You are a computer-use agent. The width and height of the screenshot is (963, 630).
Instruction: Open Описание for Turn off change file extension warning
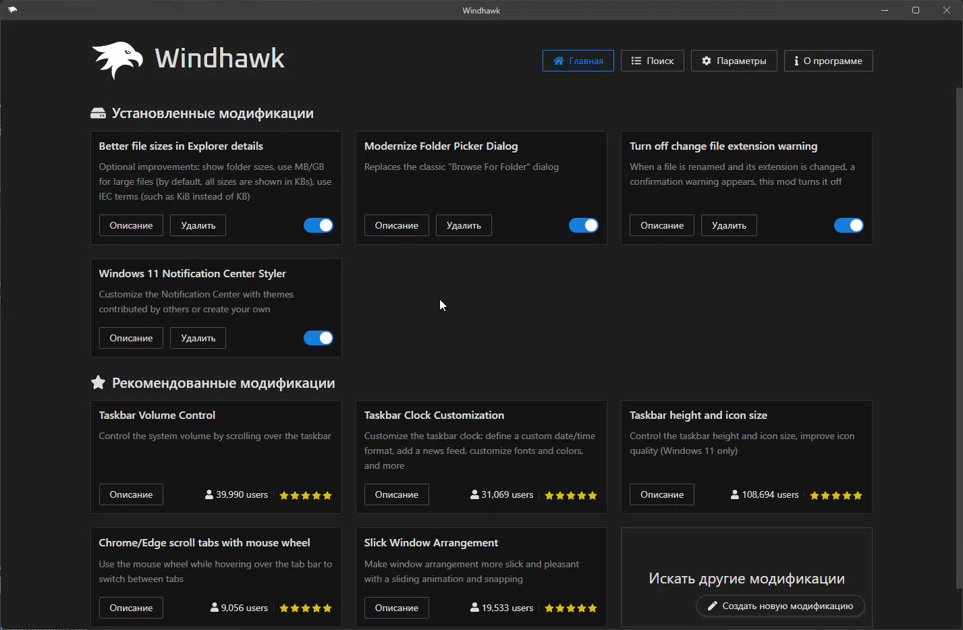point(662,225)
